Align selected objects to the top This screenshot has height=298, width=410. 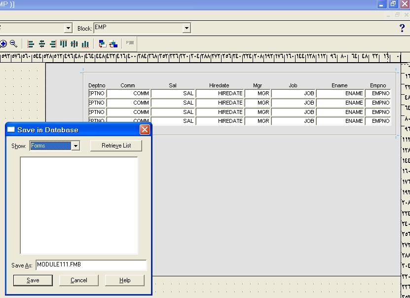(x=64, y=43)
